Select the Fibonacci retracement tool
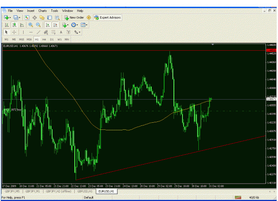The height and width of the screenshot is (201, 278). tap(53, 32)
